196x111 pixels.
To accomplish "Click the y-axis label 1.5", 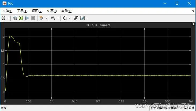I will click(x=3, y=51).
